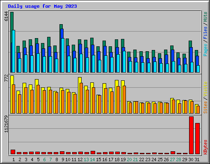Click day 9 label on x-axis
The height and width of the screenshot is (164, 210).
[x=63, y=159]
